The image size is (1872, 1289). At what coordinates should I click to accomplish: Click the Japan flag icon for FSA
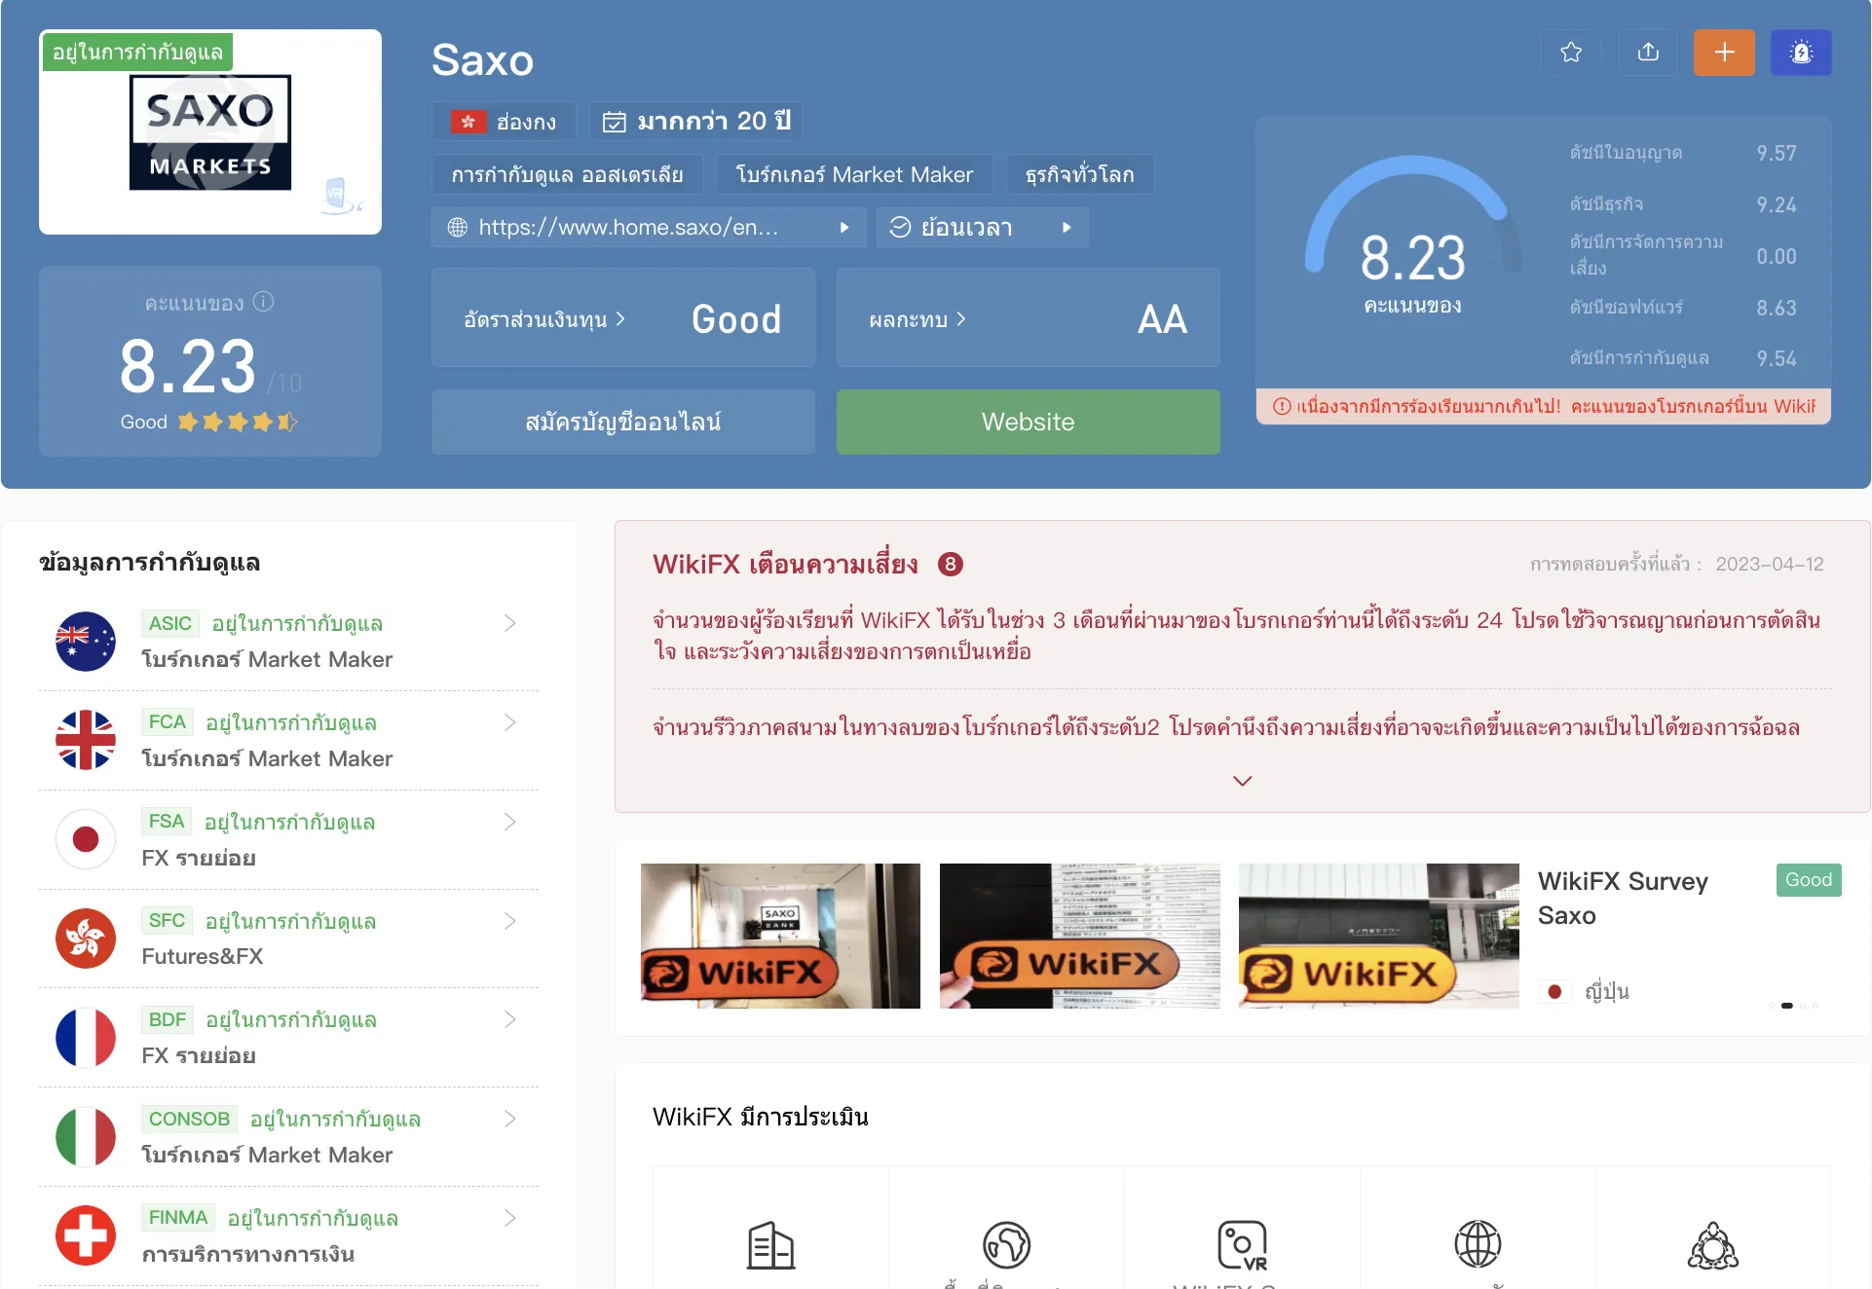pos(86,839)
